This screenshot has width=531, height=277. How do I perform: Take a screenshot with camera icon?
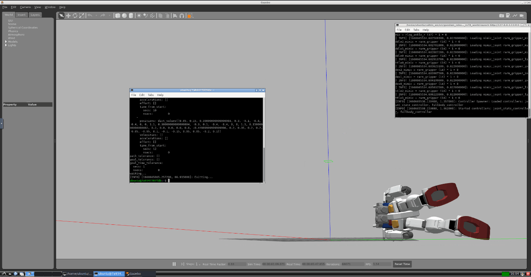point(502,16)
